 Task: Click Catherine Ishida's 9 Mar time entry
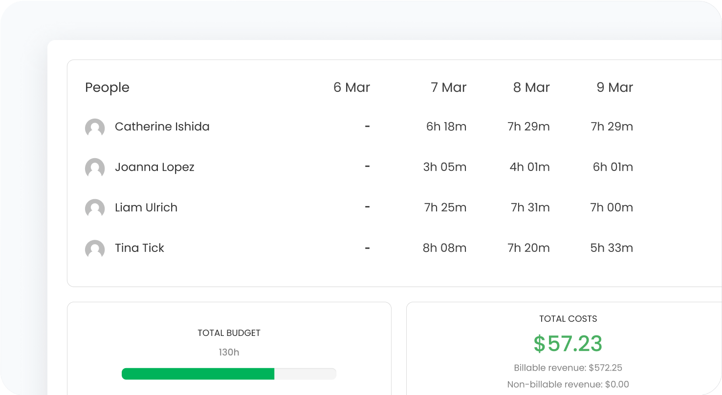[x=612, y=127]
